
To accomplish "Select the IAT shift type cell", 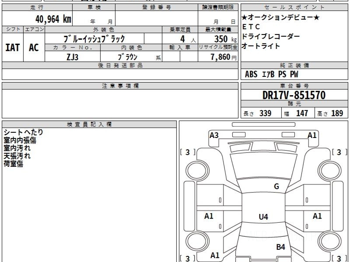I will (13, 48).
